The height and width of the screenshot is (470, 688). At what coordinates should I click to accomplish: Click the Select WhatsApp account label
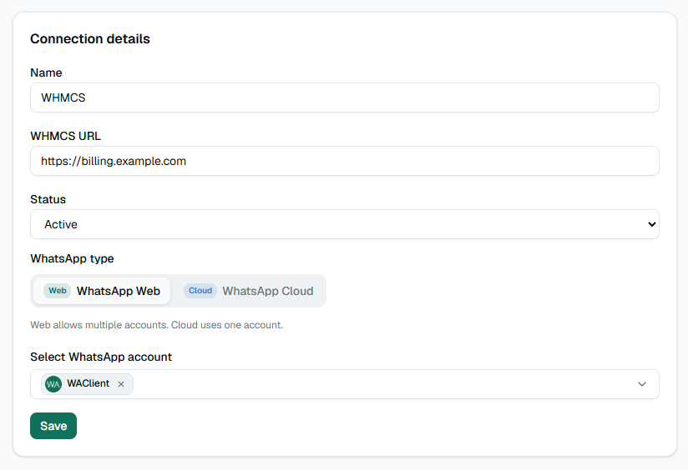[x=101, y=357]
